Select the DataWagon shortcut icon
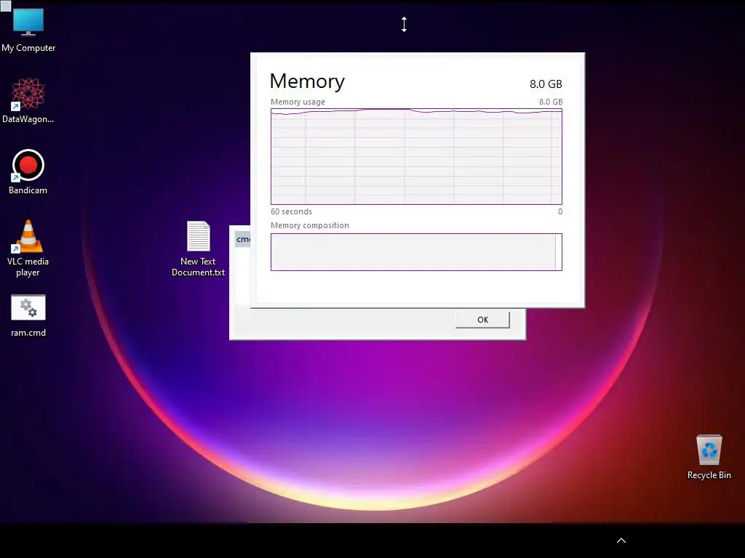The height and width of the screenshot is (558, 745). pos(28,100)
